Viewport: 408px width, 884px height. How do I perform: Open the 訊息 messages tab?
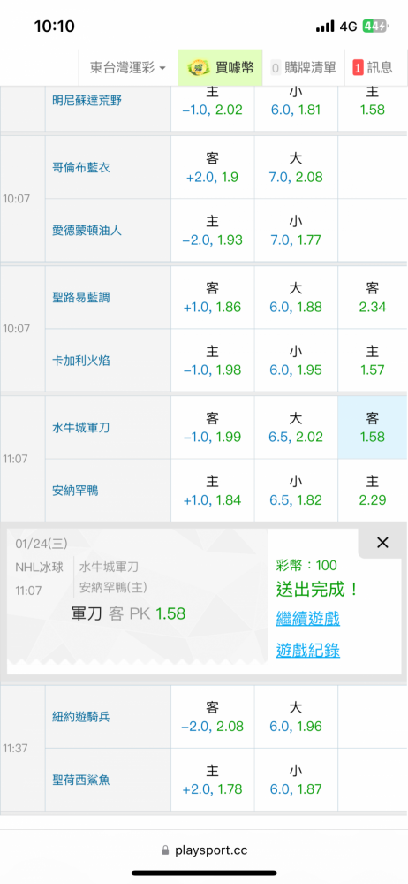373,68
